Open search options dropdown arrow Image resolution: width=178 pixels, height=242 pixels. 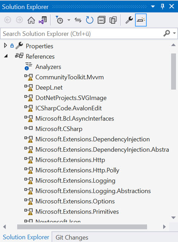tap(174, 33)
